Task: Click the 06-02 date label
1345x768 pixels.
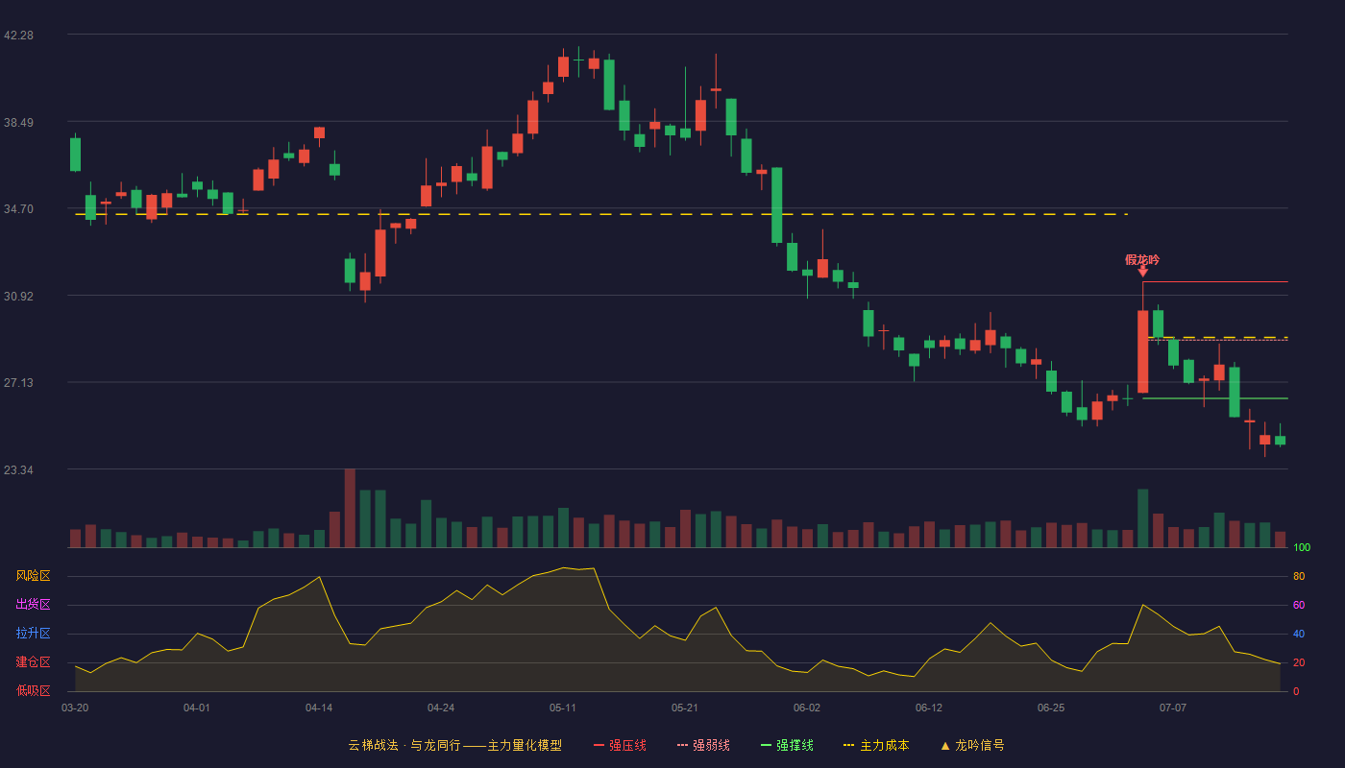Action: tap(807, 708)
